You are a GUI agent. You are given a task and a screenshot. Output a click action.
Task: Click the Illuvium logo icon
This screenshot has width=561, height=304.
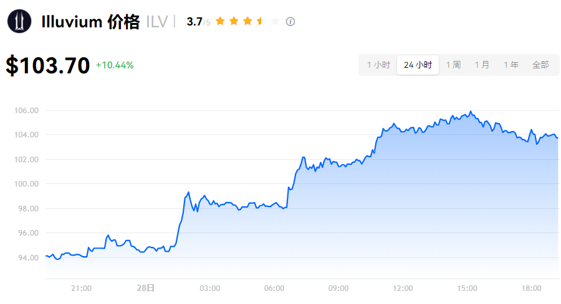point(19,21)
